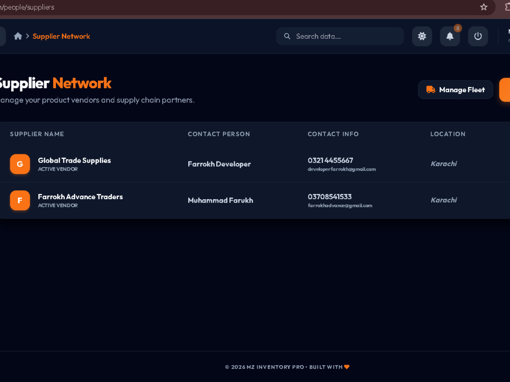This screenshot has height=382, width=510.
Task: Bookmark this page with star icon
Action: [483, 7]
